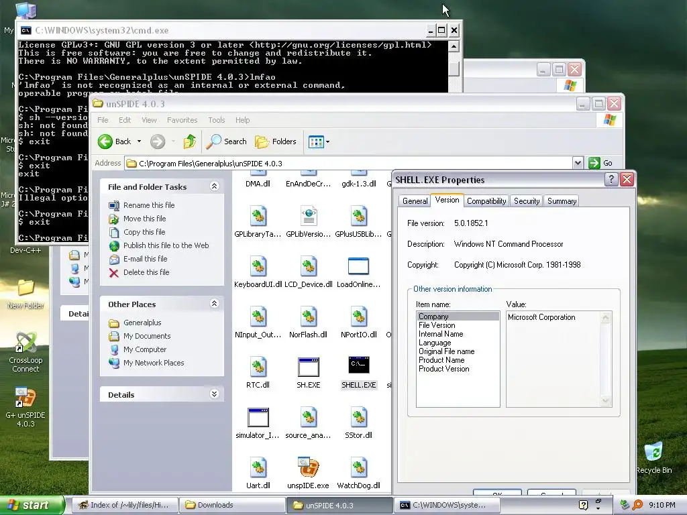
Task: Click the address bar path field
Action: (348, 164)
